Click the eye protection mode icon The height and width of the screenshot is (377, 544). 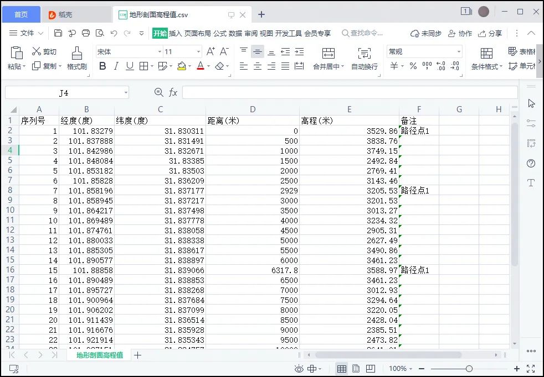(299, 369)
